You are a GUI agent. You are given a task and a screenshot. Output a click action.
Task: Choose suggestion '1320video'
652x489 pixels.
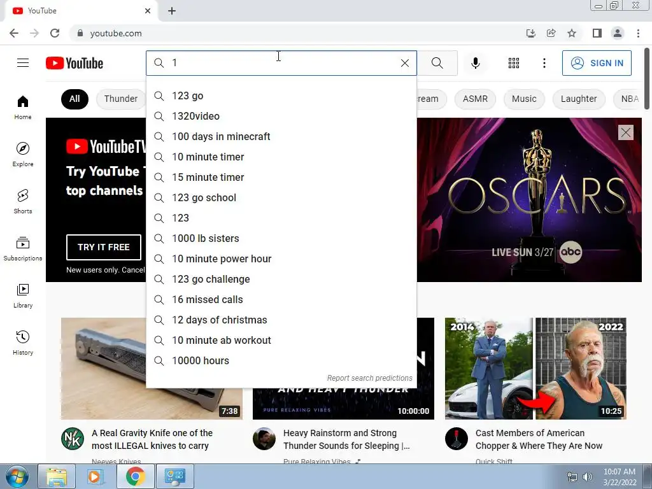point(281,117)
